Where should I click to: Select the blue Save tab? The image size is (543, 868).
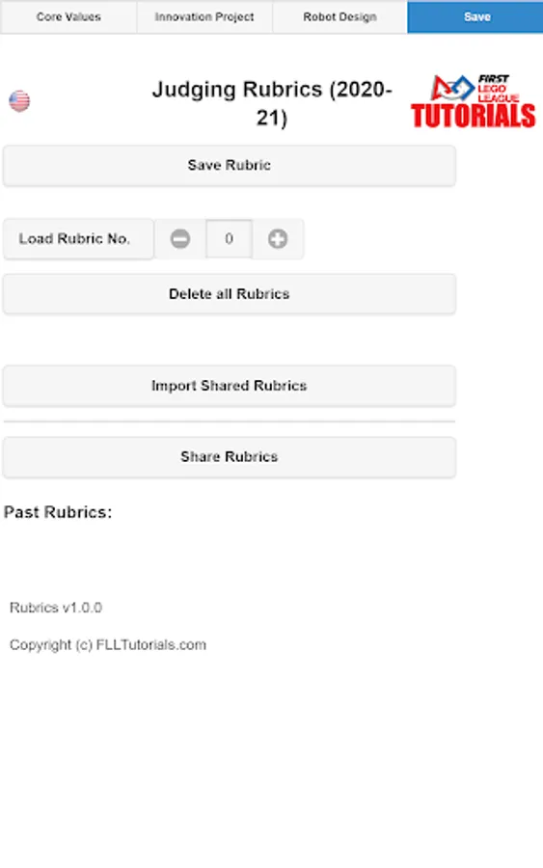click(x=475, y=16)
